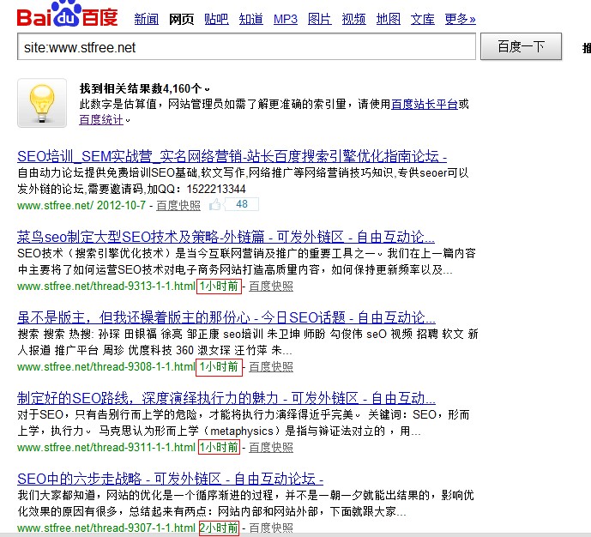Viewport: 591px width, 537px height.
Task: Go to the 知道 tab
Action: 250,19
